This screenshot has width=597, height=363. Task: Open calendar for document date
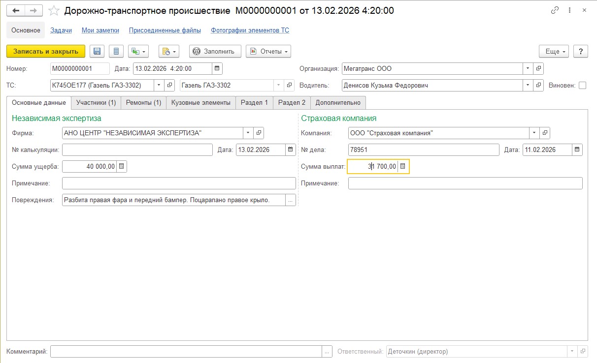pyautogui.click(x=217, y=68)
